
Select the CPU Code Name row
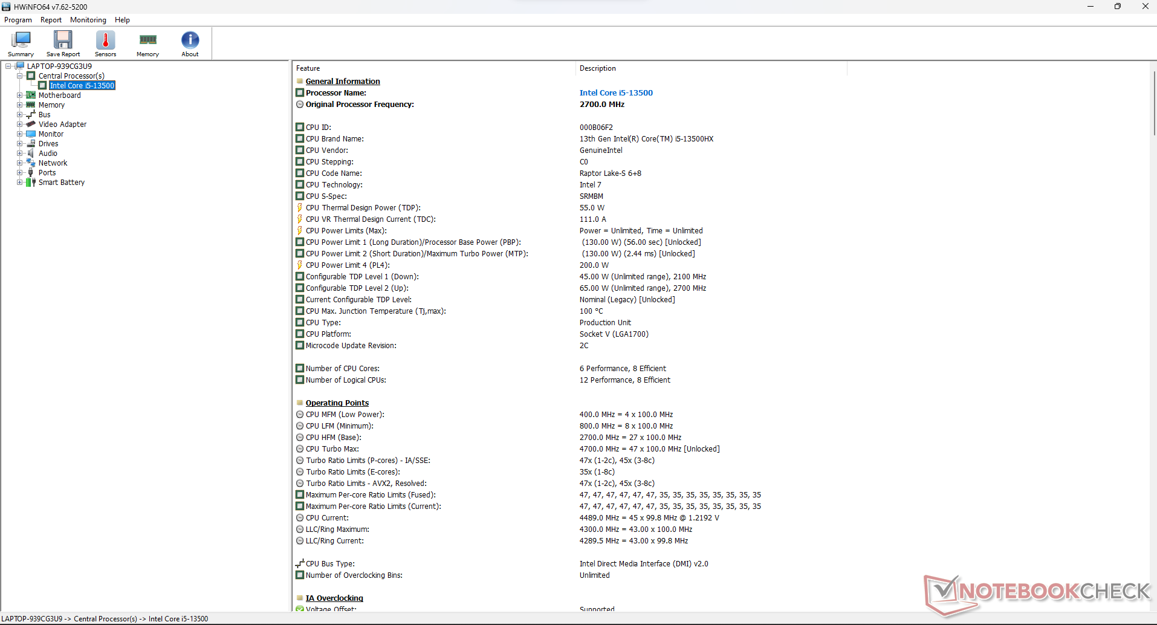(x=571, y=173)
